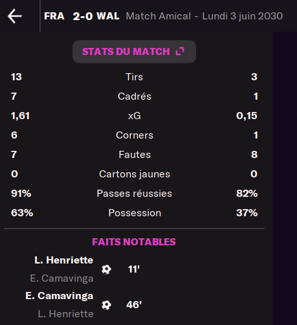
Task: Select the Tirs stat row
Action: (x=134, y=77)
